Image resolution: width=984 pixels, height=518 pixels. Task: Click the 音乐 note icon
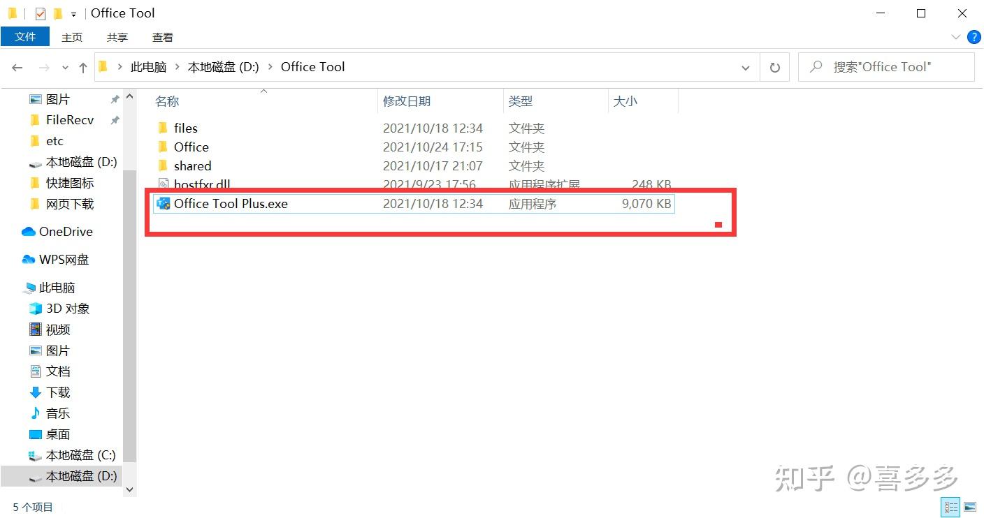pos(36,413)
